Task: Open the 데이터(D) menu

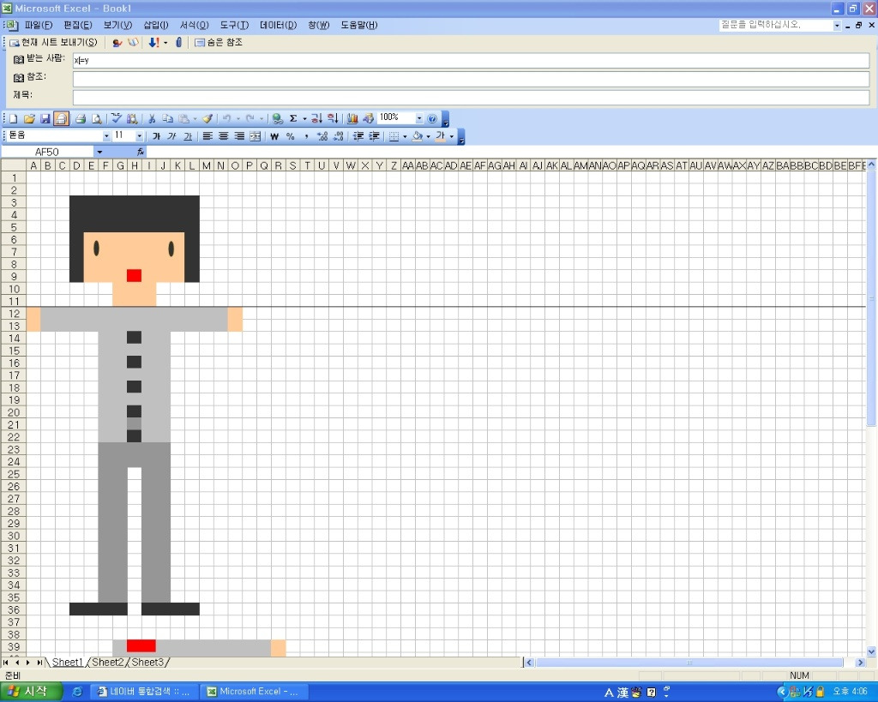Action: [278, 25]
